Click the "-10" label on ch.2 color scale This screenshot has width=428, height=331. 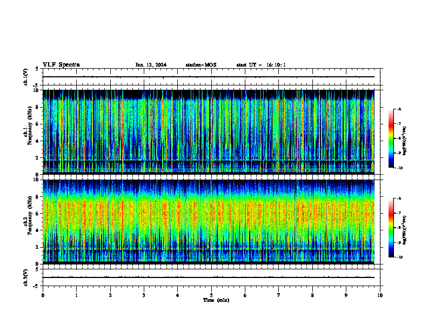(399, 257)
